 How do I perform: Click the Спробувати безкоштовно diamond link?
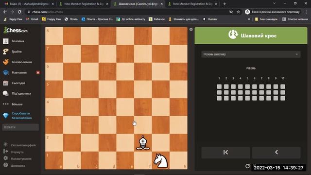17,116
